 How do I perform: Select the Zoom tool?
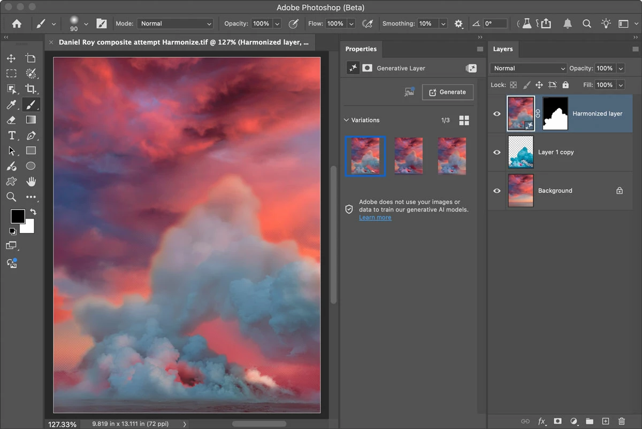11,197
